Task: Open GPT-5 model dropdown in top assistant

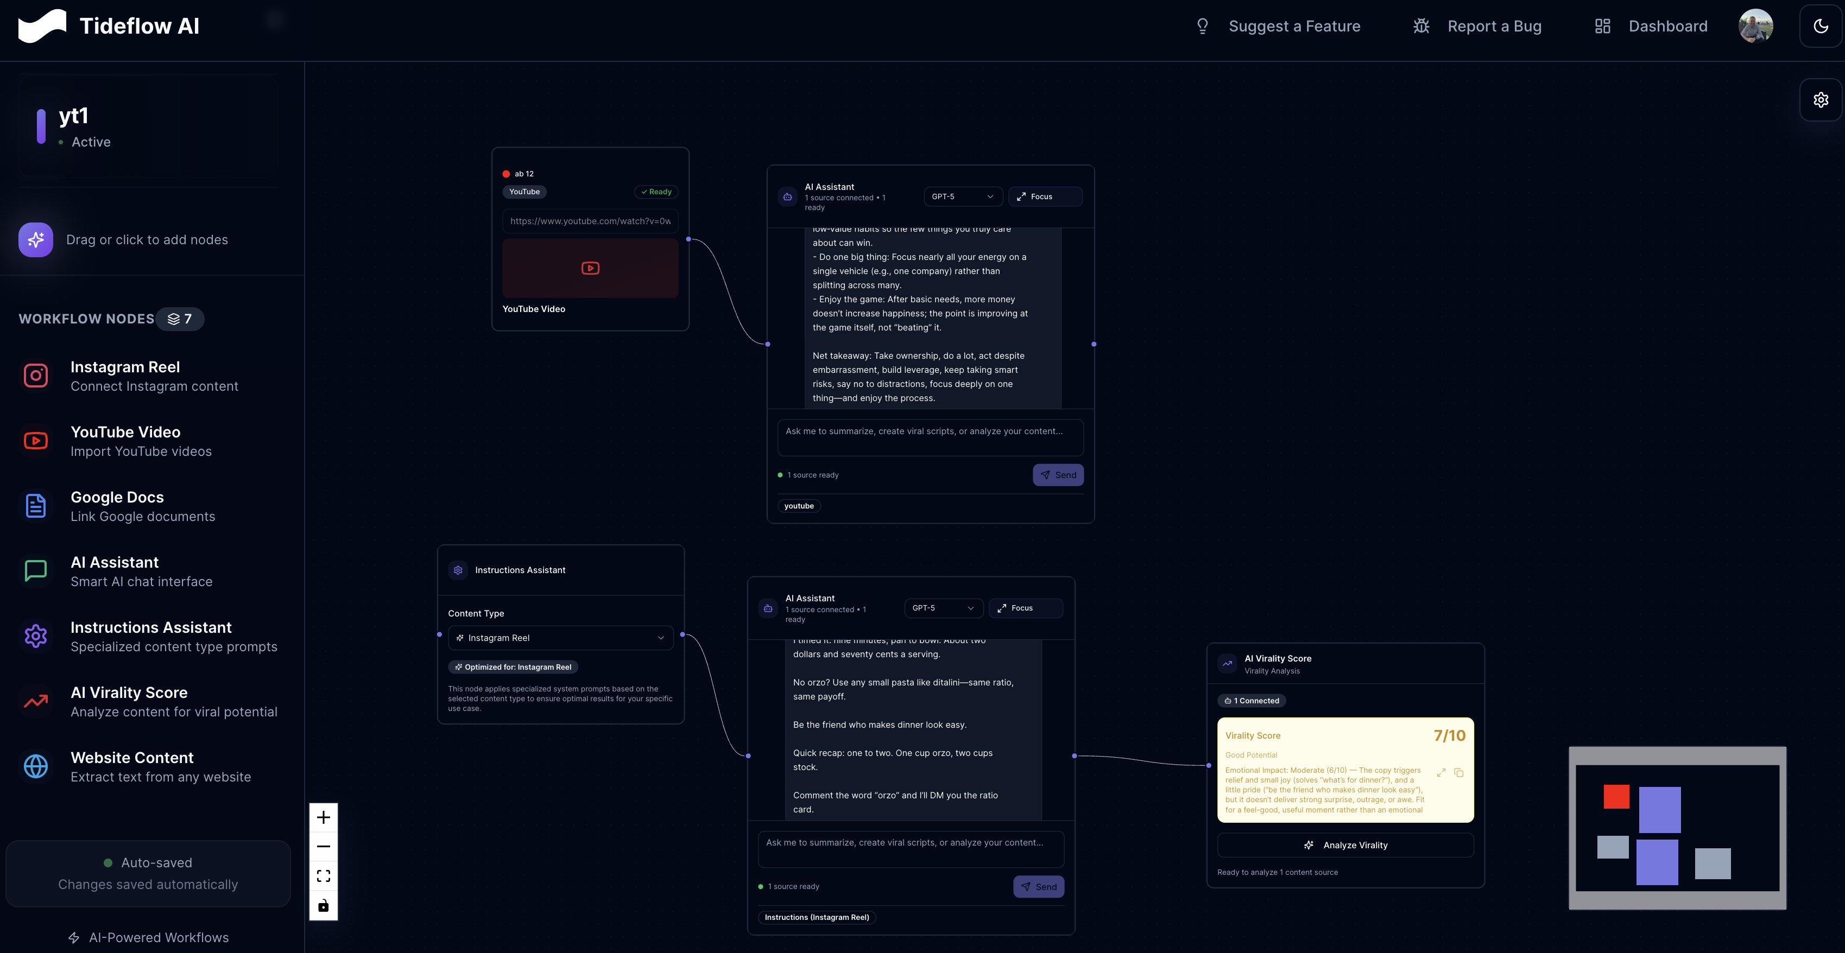Action: 962,197
